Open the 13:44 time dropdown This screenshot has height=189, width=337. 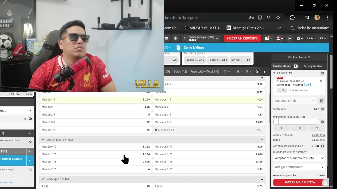tap(312, 38)
